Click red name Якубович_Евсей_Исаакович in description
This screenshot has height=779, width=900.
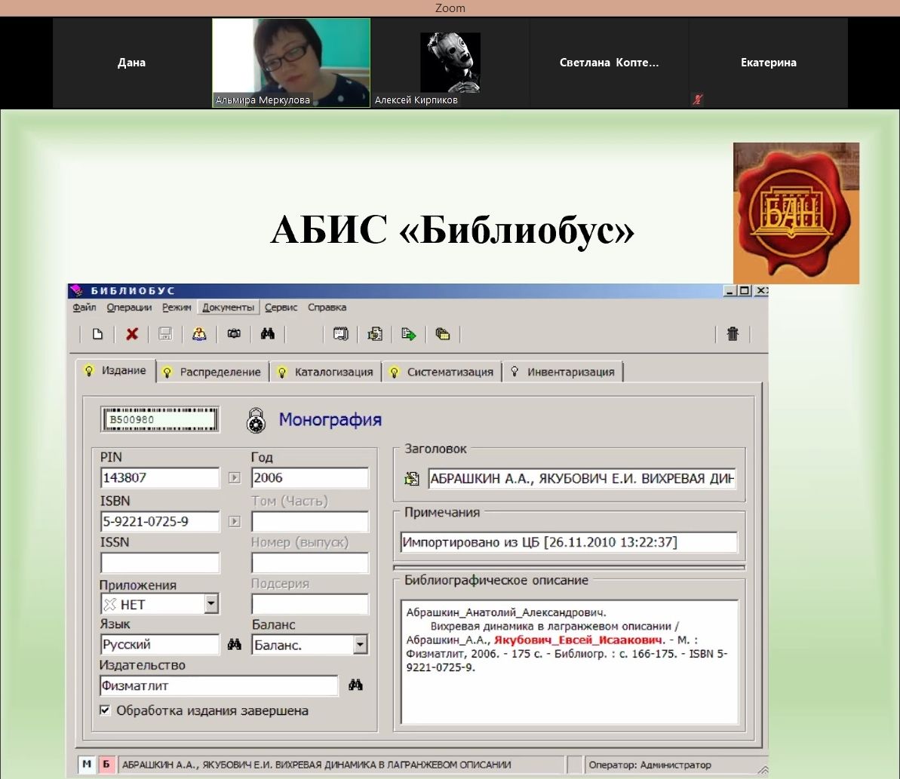(x=578, y=639)
